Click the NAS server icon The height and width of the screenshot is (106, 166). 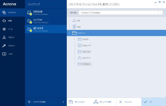pyautogui.click(x=74, y=27)
